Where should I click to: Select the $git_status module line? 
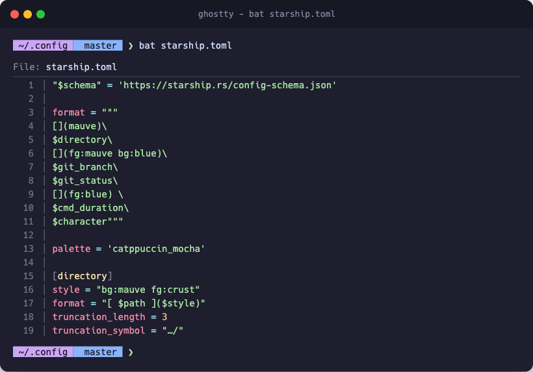click(85, 180)
